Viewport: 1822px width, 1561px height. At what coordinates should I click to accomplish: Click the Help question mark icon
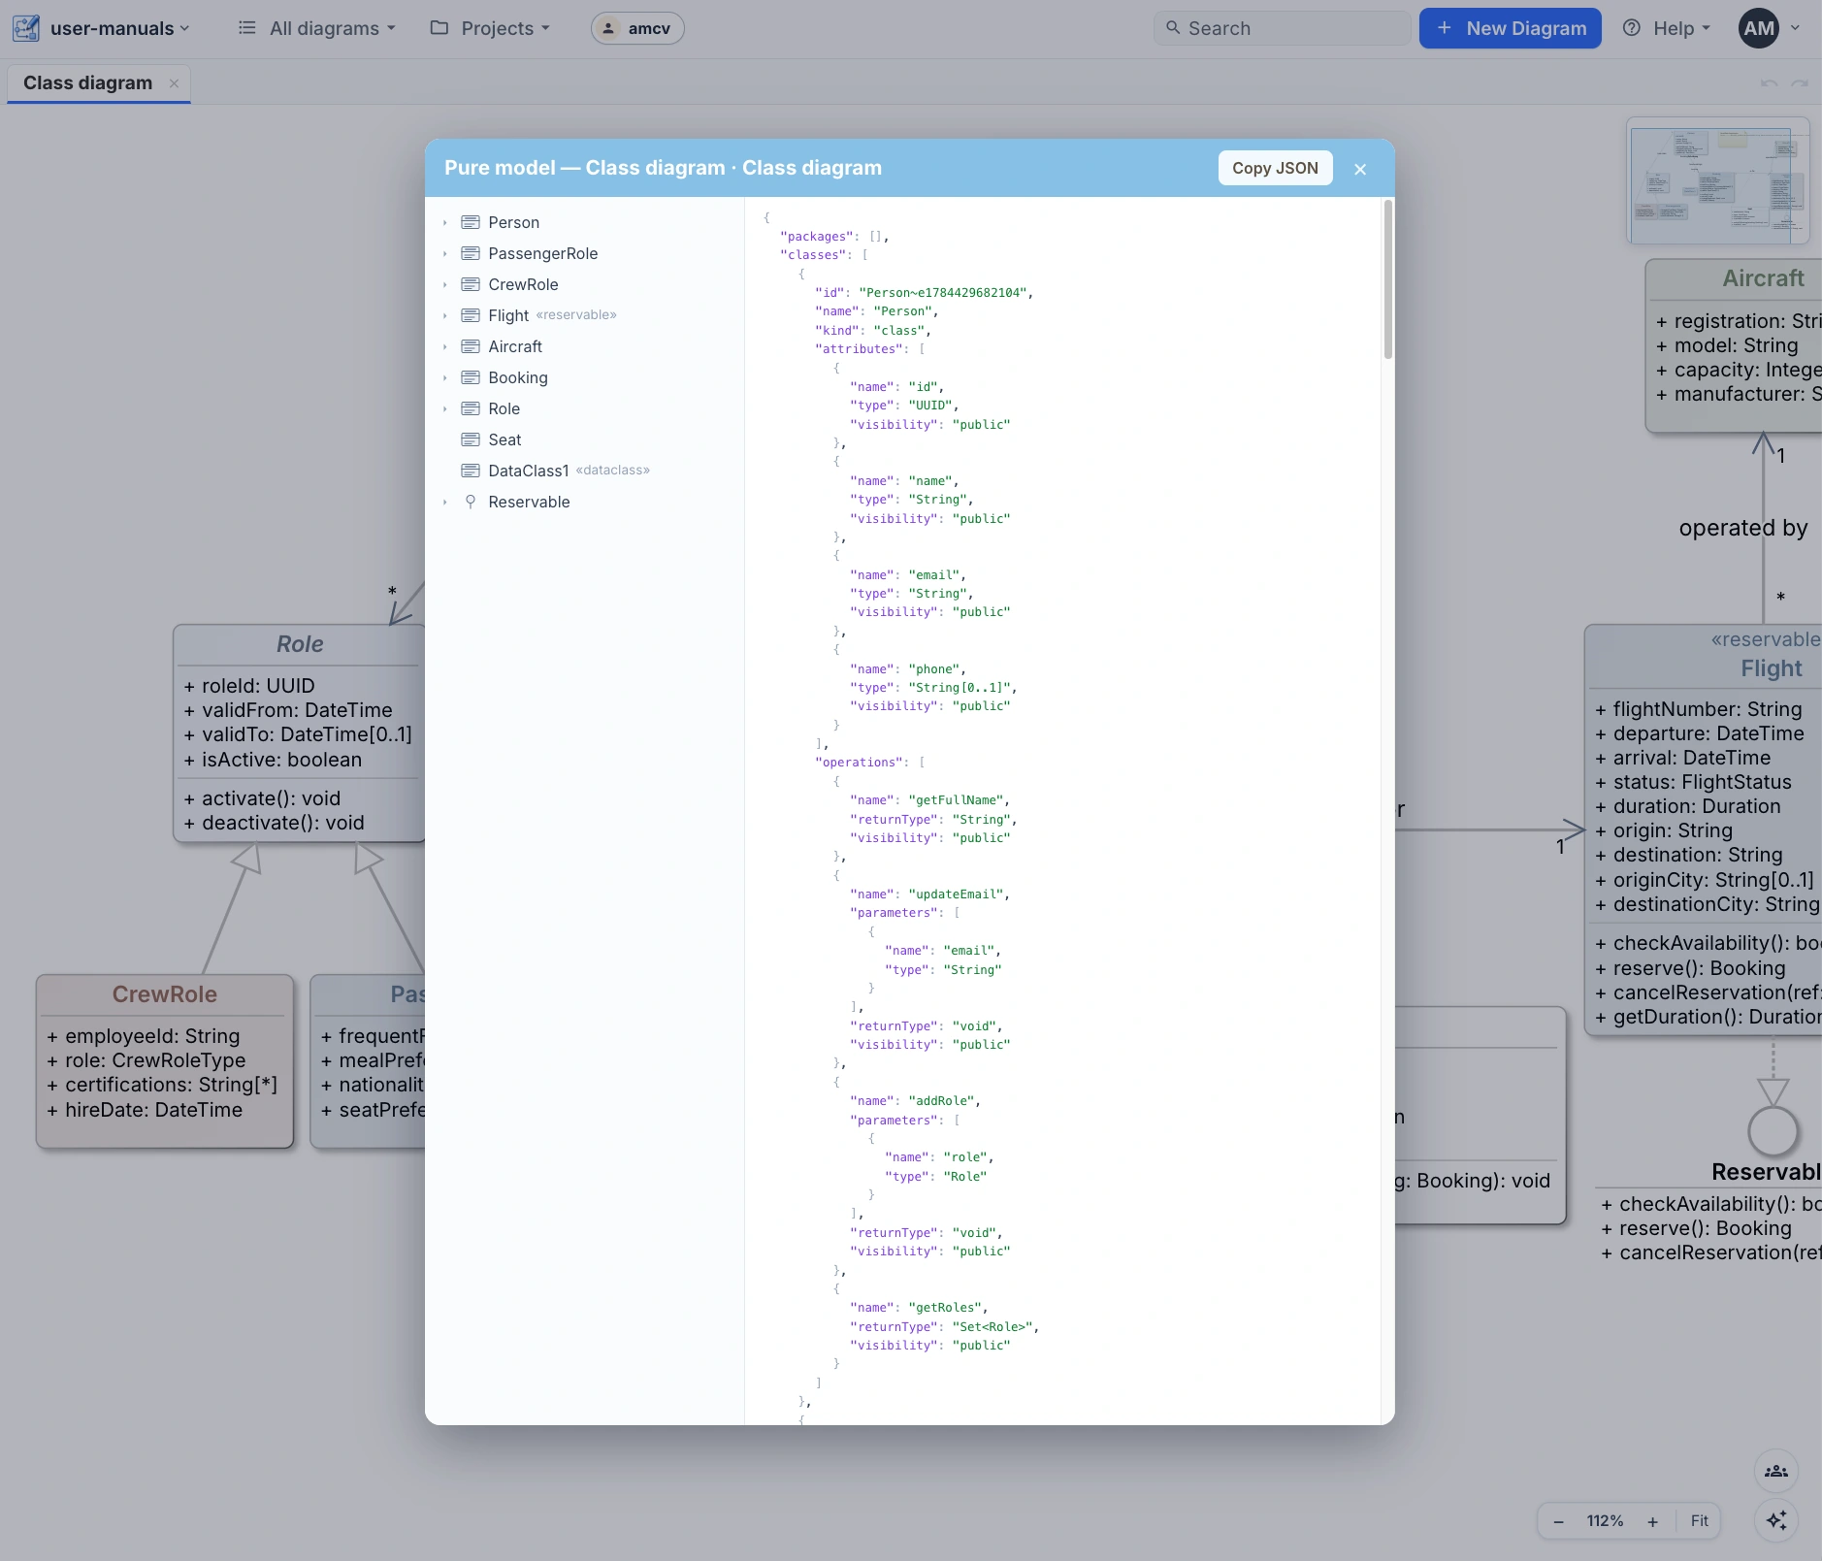(x=1632, y=28)
